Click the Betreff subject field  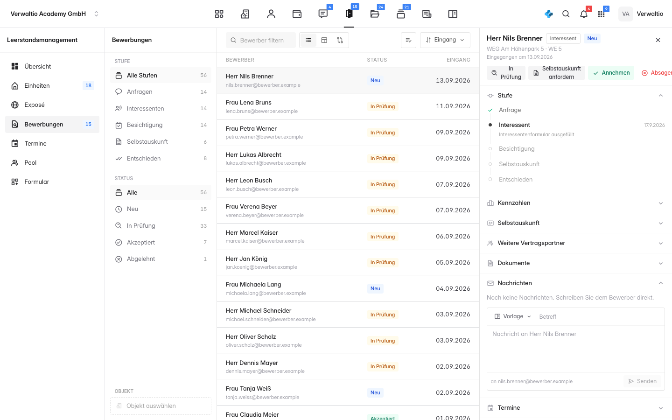599,317
